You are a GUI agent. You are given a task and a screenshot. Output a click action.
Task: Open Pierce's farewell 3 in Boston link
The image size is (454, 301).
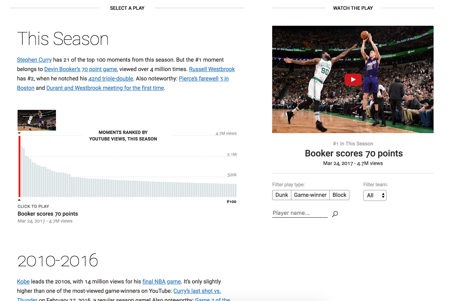204,79
